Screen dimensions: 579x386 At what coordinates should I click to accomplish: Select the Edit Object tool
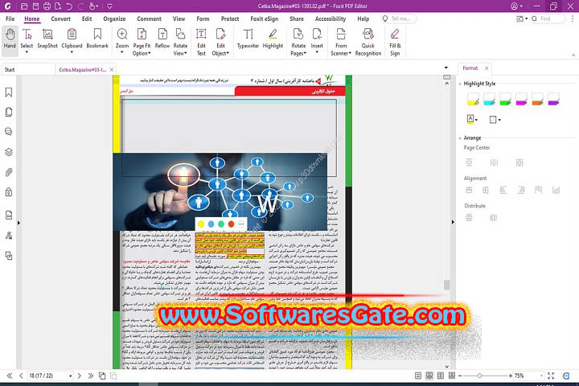click(x=220, y=42)
